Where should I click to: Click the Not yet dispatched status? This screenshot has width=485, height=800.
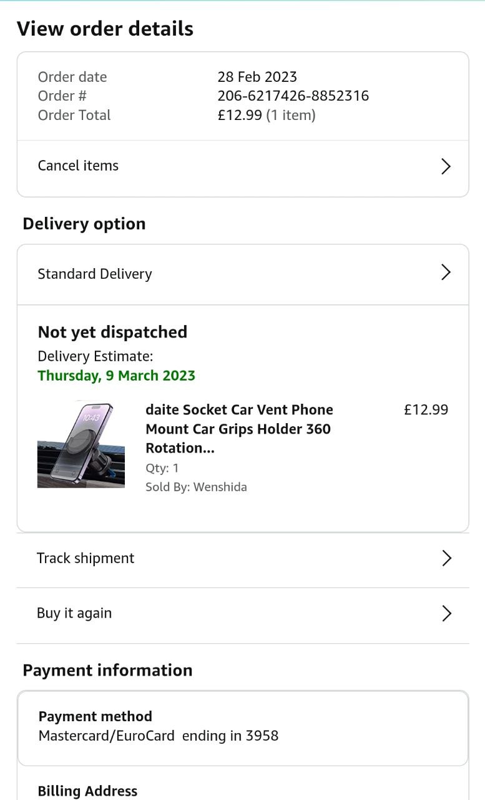tap(112, 332)
